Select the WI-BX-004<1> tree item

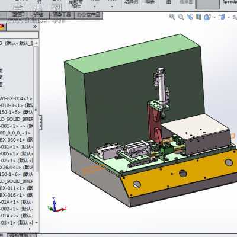click(16, 98)
